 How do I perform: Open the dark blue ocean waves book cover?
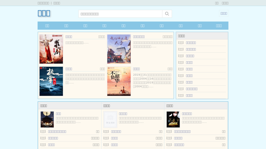(x=51, y=81)
